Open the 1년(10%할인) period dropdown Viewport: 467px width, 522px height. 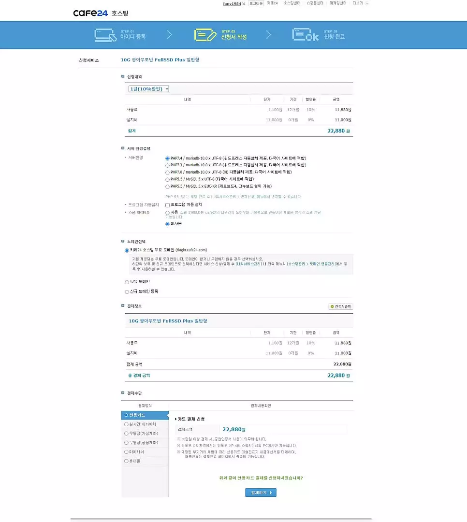click(x=148, y=89)
